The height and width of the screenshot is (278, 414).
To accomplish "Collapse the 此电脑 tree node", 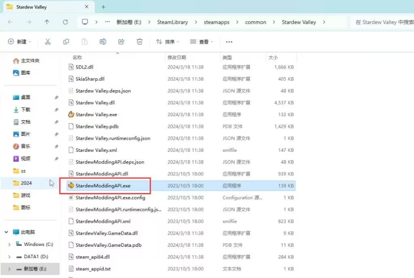I will tap(6, 232).
